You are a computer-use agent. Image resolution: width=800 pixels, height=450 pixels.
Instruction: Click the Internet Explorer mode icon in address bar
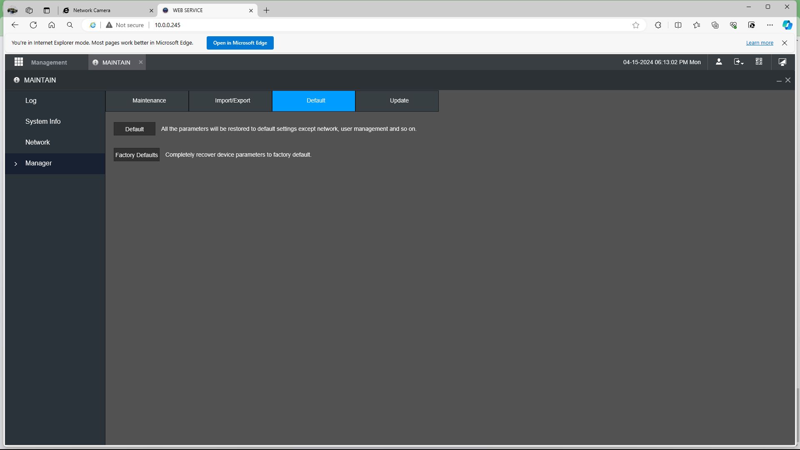pos(93,25)
